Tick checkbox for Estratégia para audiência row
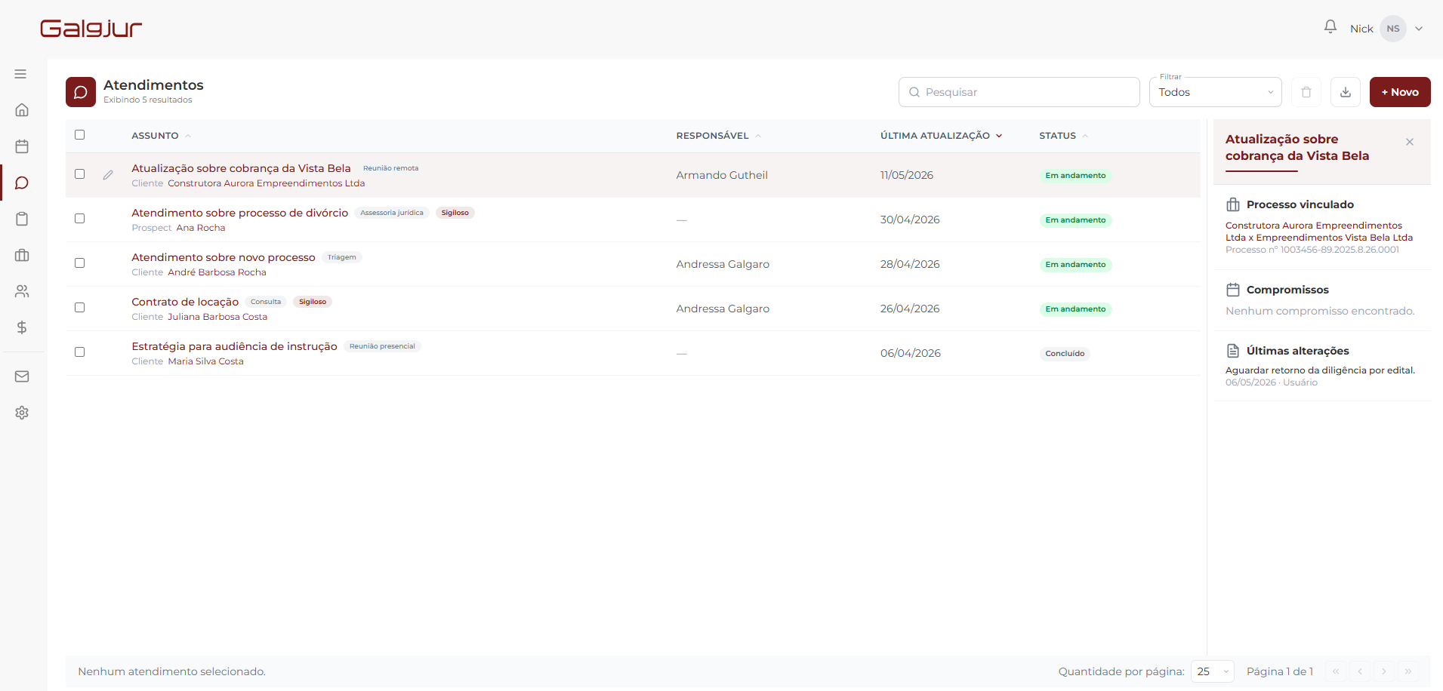This screenshot has width=1443, height=691. [79, 352]
